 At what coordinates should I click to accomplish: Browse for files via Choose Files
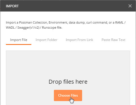point(68,95)
